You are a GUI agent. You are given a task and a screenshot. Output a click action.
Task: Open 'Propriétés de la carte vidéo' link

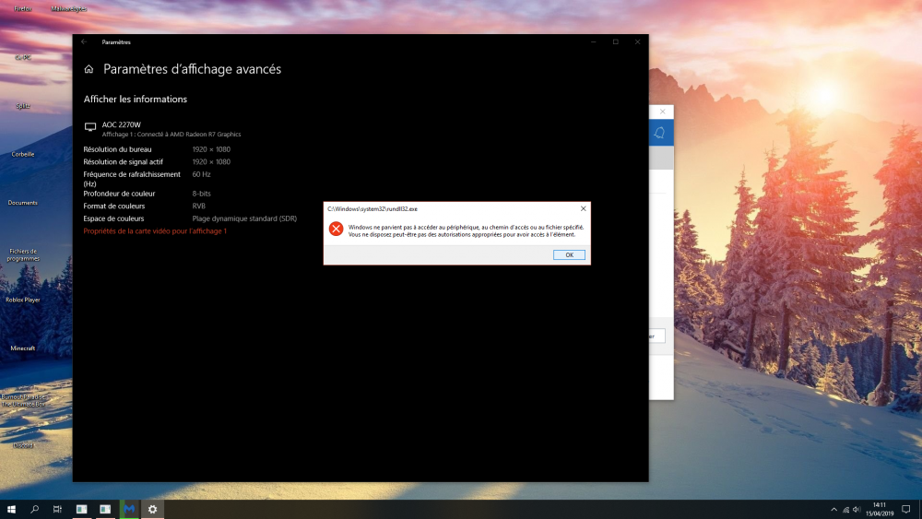point(155,231)
